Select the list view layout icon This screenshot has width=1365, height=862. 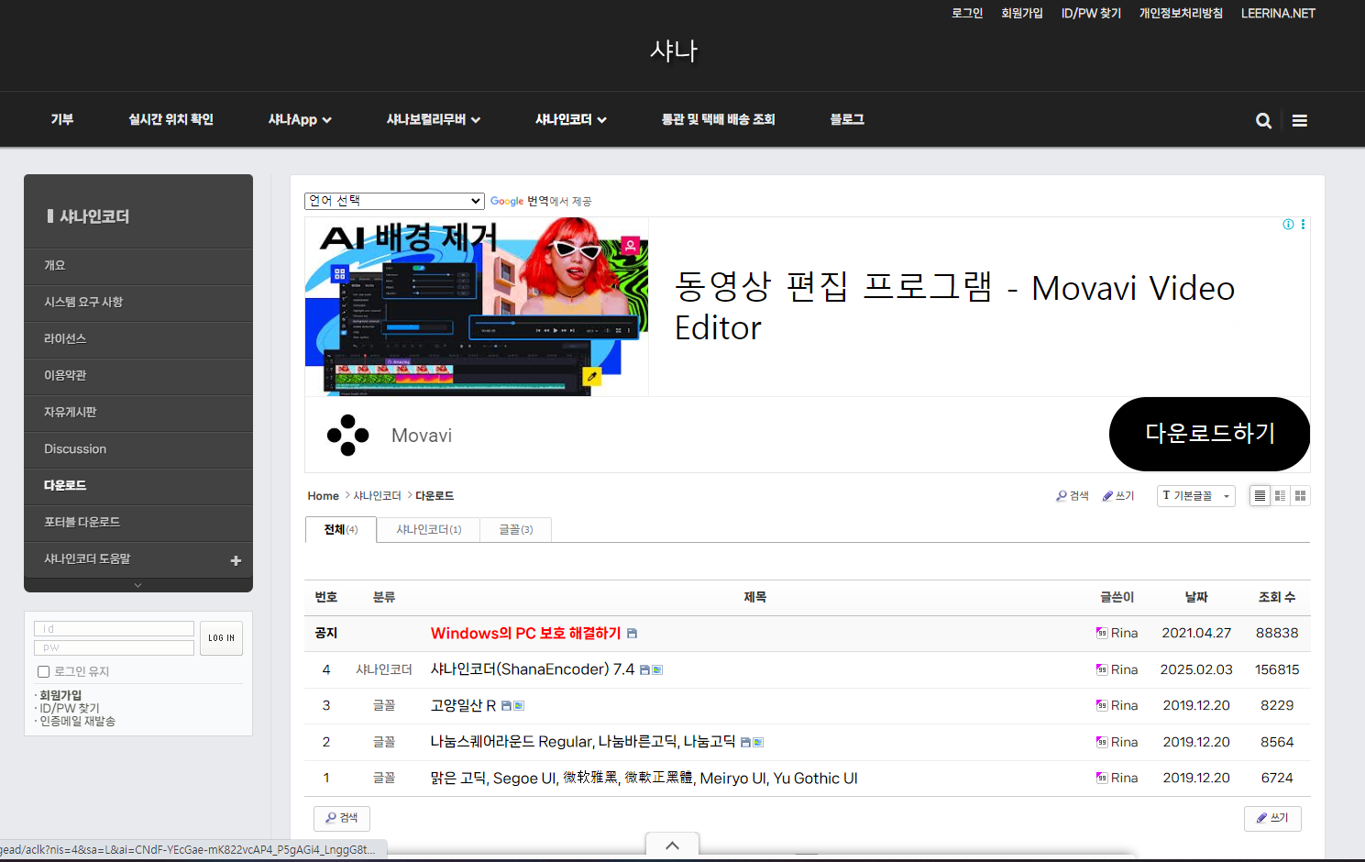(1260, 495)
